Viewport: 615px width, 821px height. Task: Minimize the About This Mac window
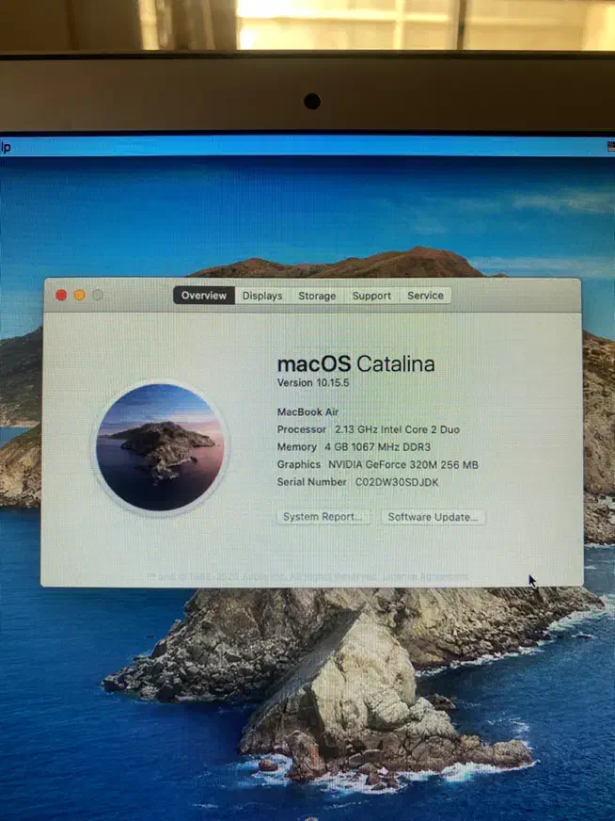click(x=80, y=296)
